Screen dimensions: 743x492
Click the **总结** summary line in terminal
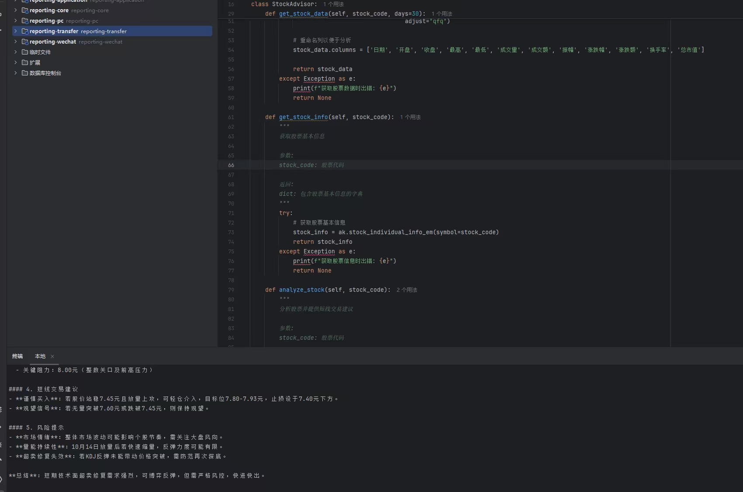[137, 476]
